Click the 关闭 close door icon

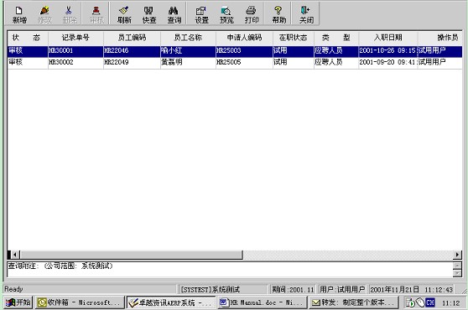click(x=306, y=14)
